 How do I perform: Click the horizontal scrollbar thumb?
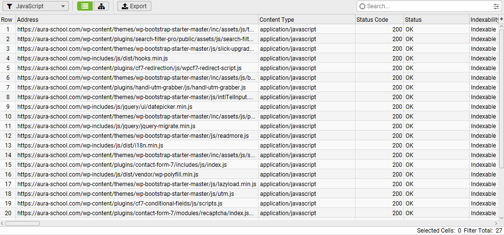(22, 223)
